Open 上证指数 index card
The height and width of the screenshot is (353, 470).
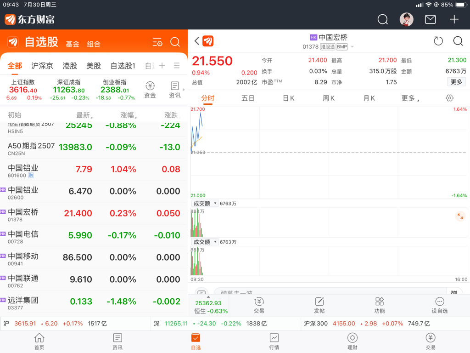[x=23, y=90]
